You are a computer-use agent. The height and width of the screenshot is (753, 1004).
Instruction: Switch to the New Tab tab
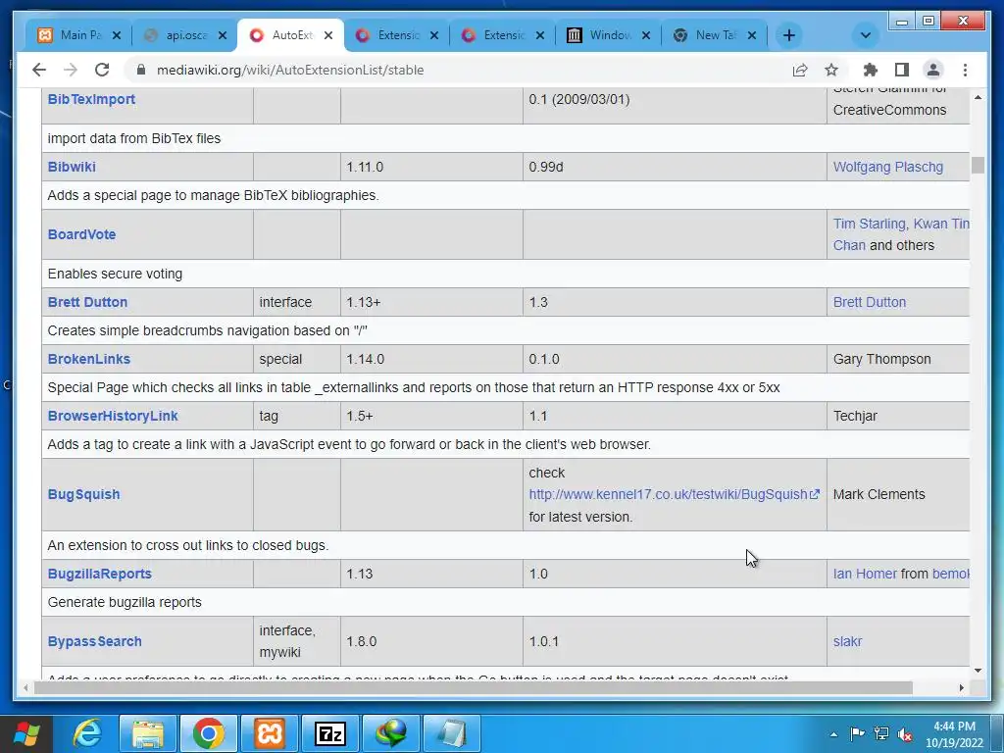tap(714, 35)
